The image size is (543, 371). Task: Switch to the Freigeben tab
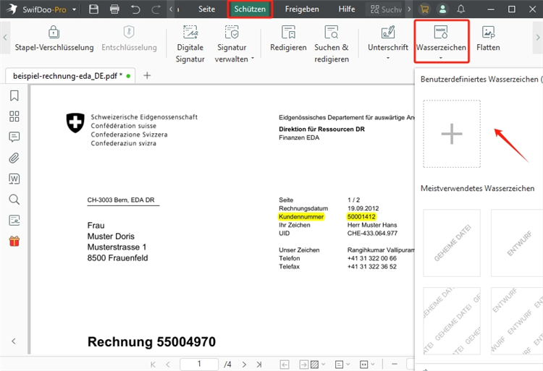pos(302,9)
